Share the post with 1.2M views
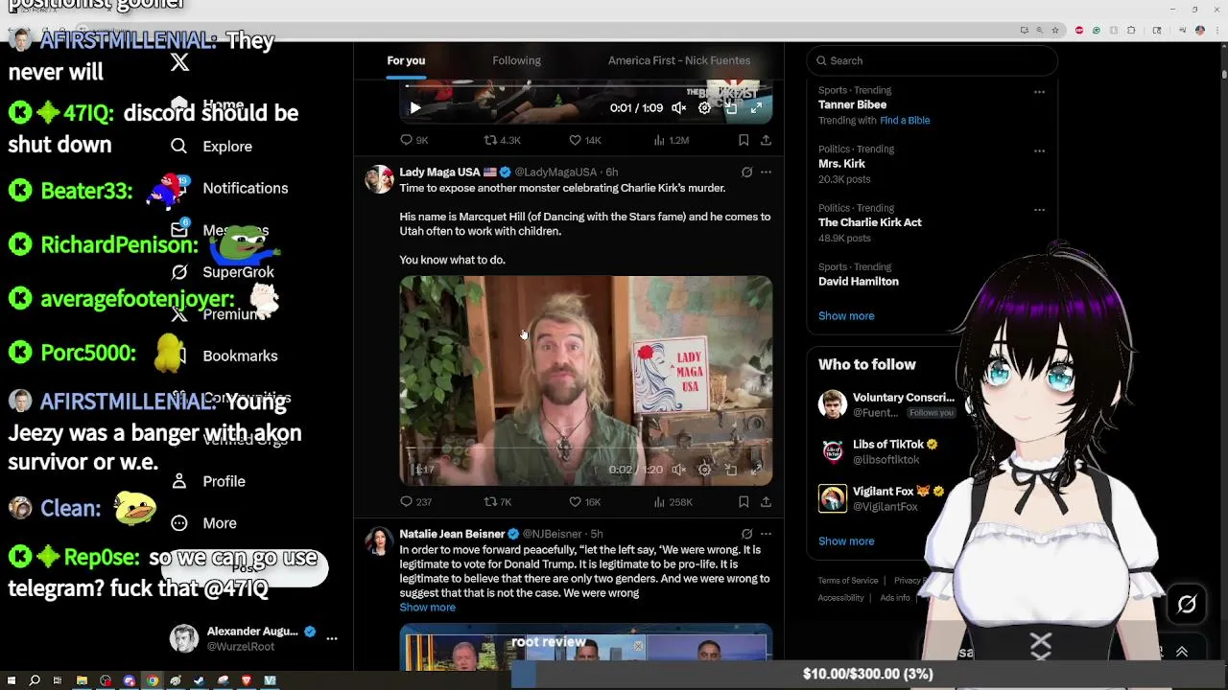 [x=766, y=140]
